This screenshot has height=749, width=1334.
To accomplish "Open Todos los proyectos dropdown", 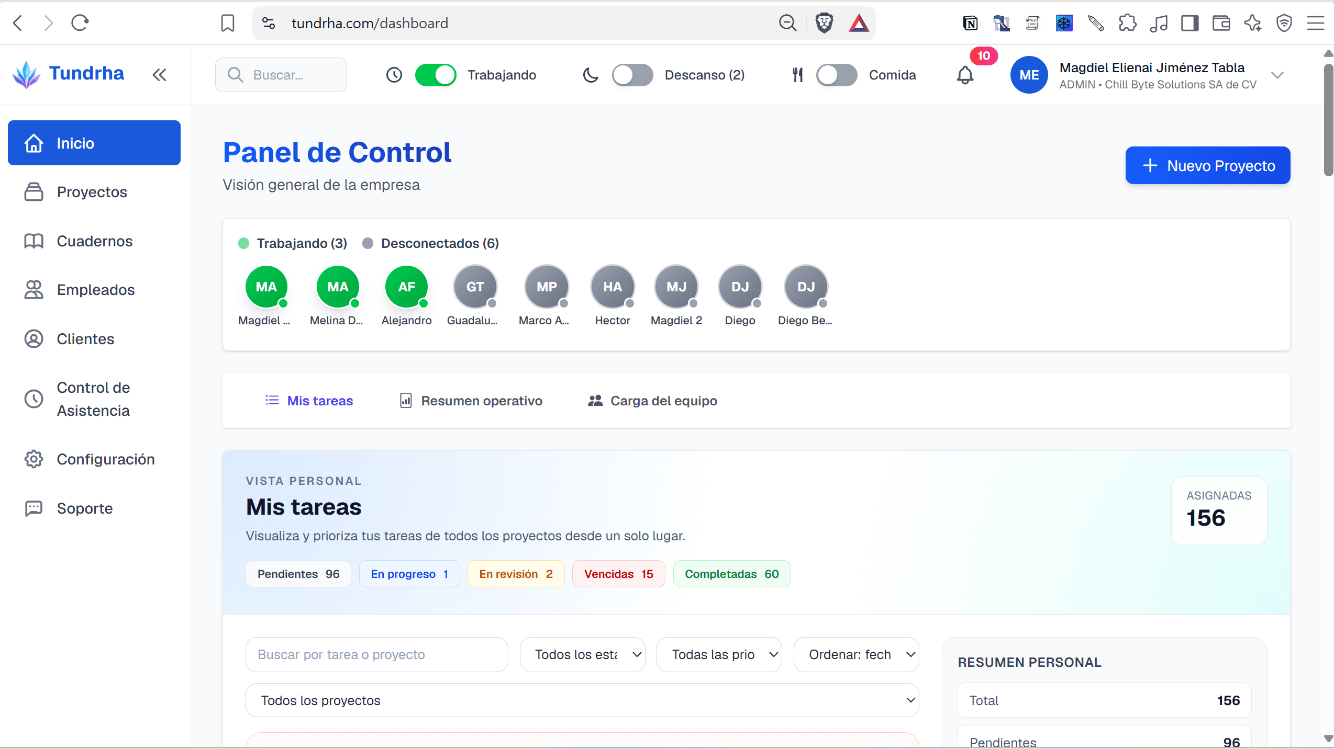I will point(582,700).
